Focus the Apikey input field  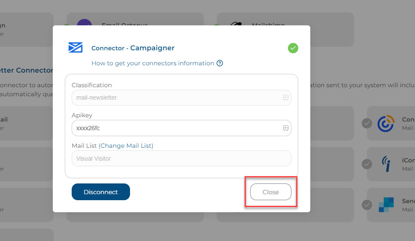(182, 128)
